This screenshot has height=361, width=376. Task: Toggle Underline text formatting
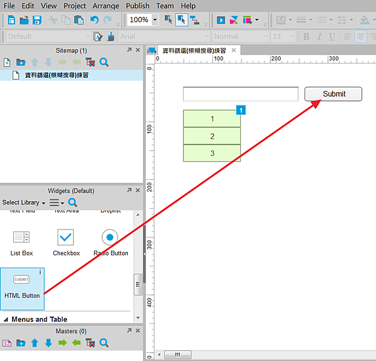(x=332, y=37)
